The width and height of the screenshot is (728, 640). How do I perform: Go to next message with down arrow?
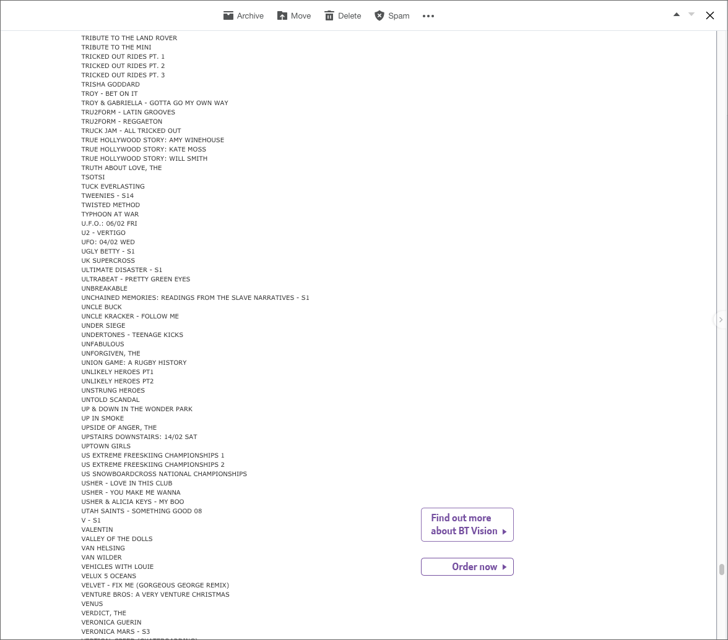[x=691, y=14]
